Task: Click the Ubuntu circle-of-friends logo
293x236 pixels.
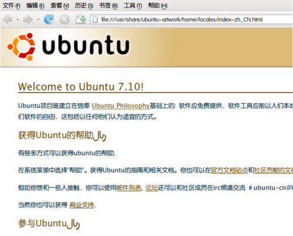Action: pos(21,47)
